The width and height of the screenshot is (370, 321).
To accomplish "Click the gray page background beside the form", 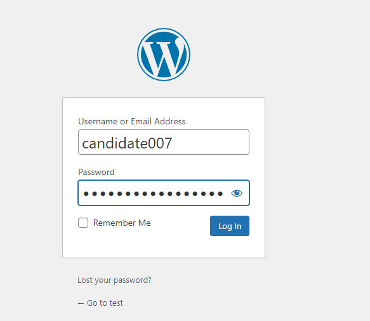I will pos(316,177).
